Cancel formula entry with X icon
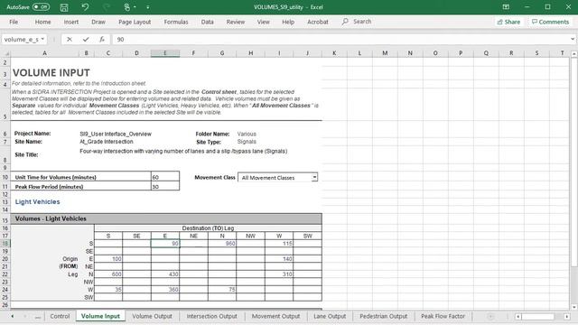 70,39
